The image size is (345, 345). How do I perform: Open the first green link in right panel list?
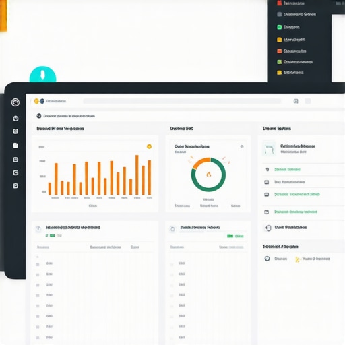(x=287, y=169)
